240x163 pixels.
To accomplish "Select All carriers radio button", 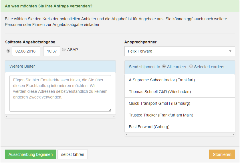I will 164,66.
